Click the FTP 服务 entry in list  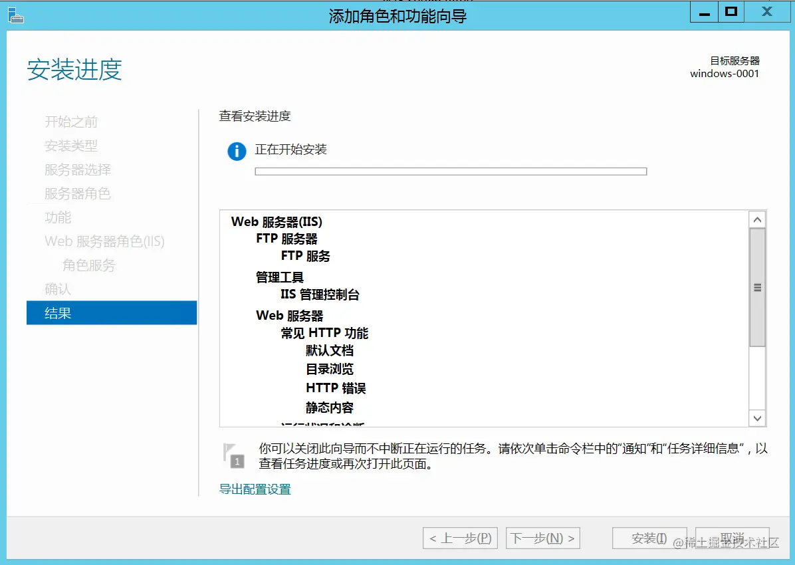[305, 256]
